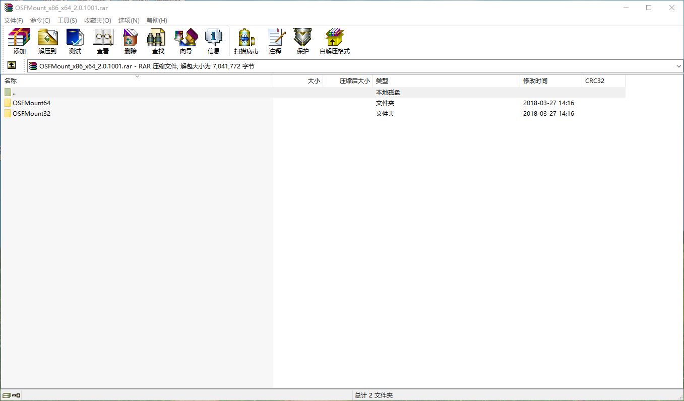Sort list by 名称 column header
The height and width of the screenshot is (401, 684).
(11, 81)
